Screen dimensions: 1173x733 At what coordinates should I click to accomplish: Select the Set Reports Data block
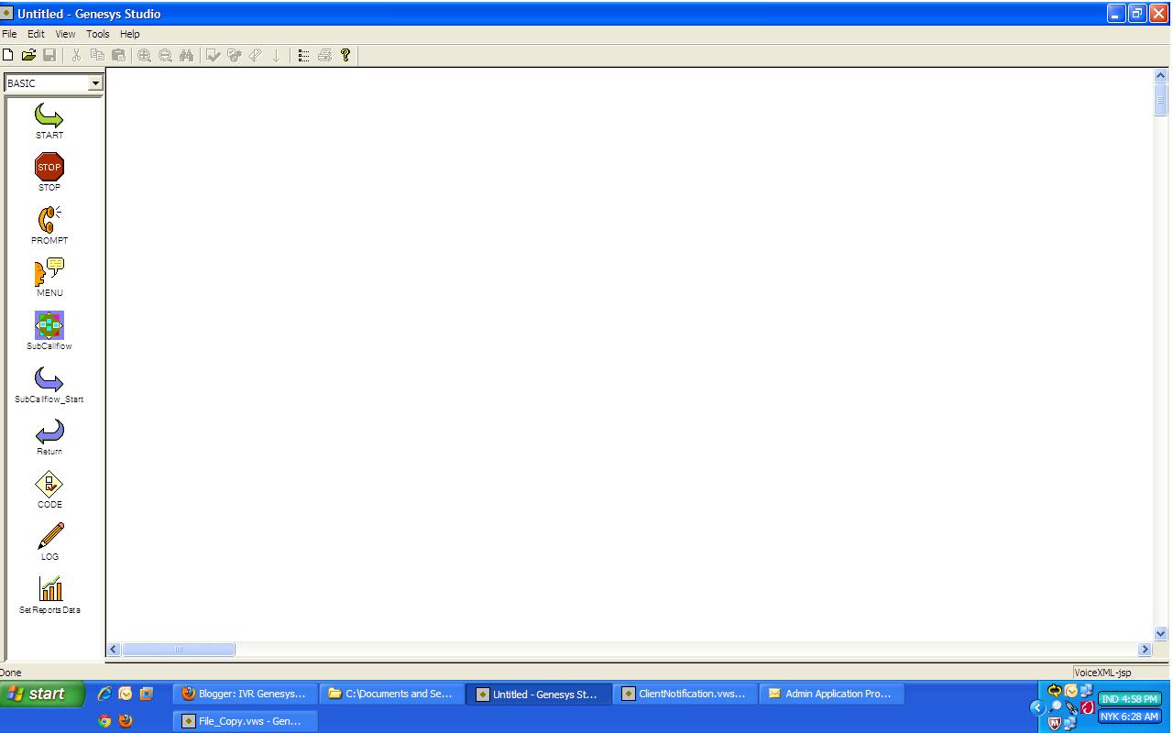pos(49,591)
